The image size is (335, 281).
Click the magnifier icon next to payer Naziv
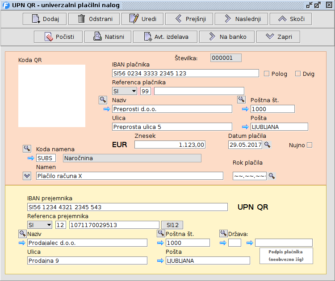103,100
